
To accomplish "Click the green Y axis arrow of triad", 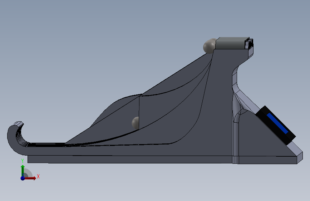I will point(23,170).
